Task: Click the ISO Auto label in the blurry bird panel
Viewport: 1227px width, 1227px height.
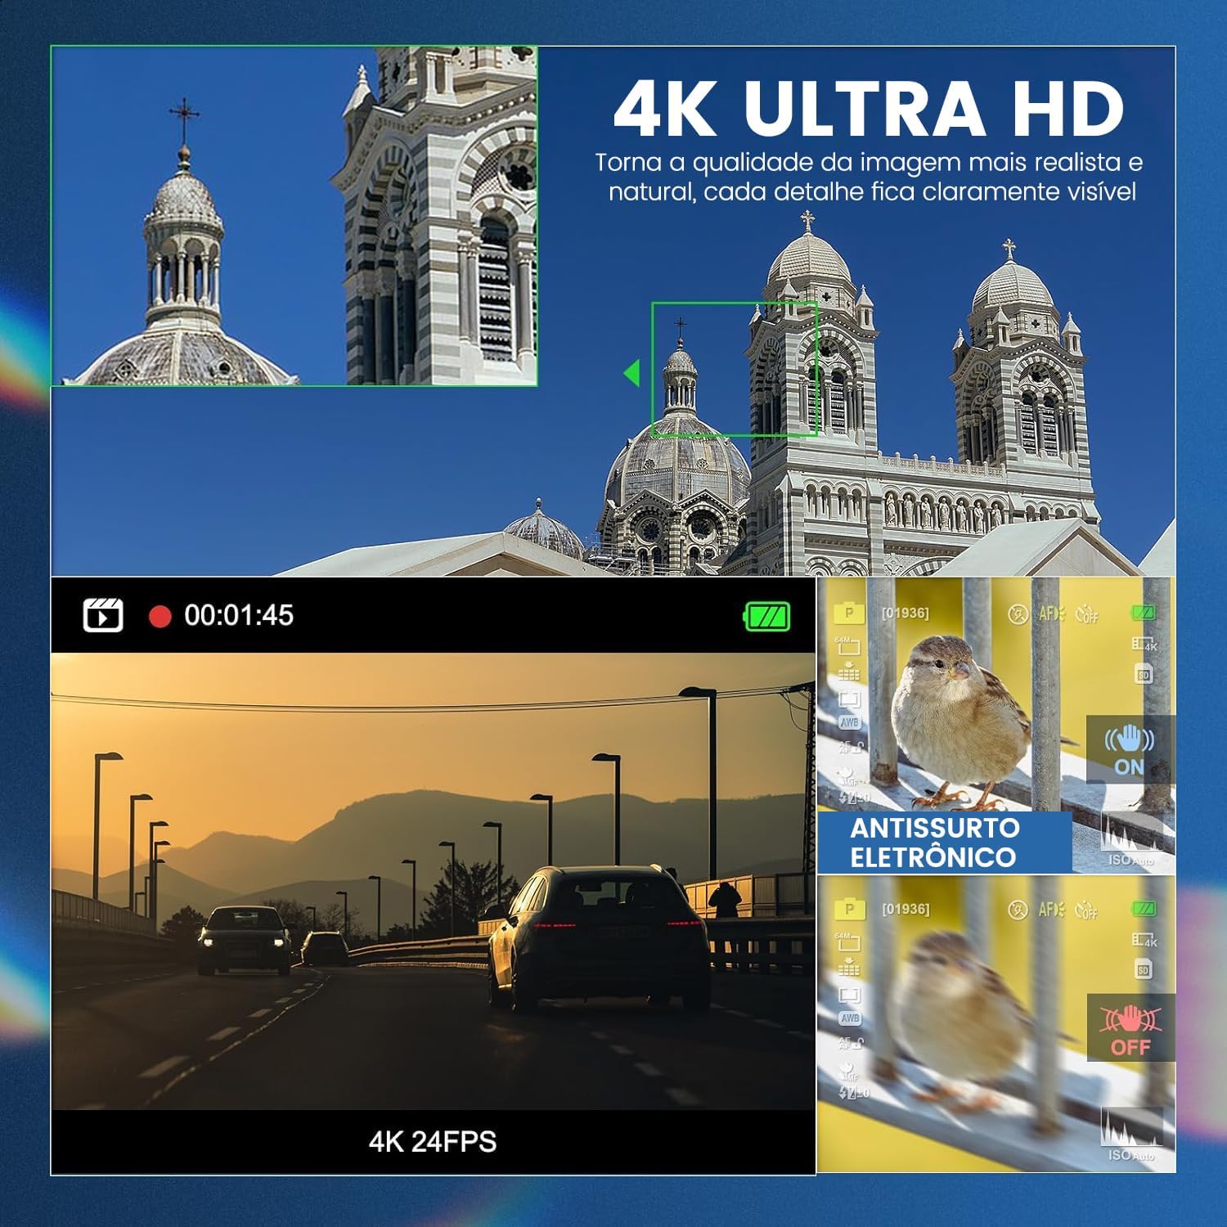Action: 1131,1155
